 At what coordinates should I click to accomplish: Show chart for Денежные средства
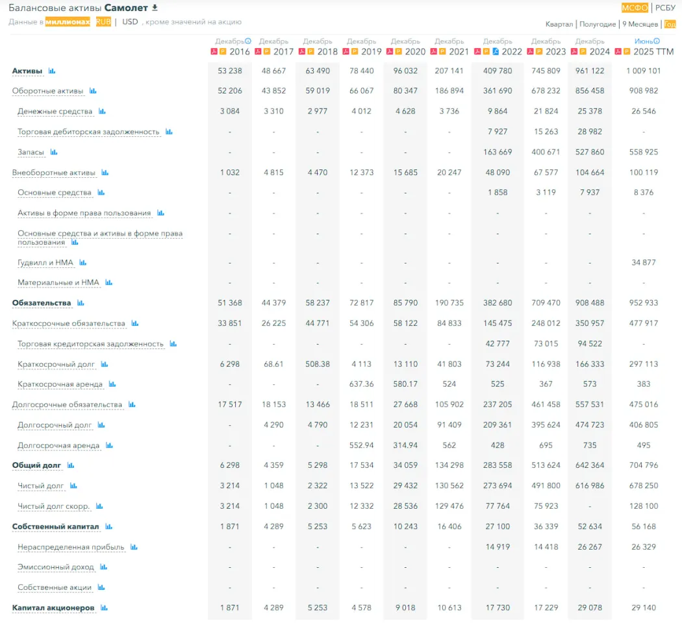[x=102, y=112]
